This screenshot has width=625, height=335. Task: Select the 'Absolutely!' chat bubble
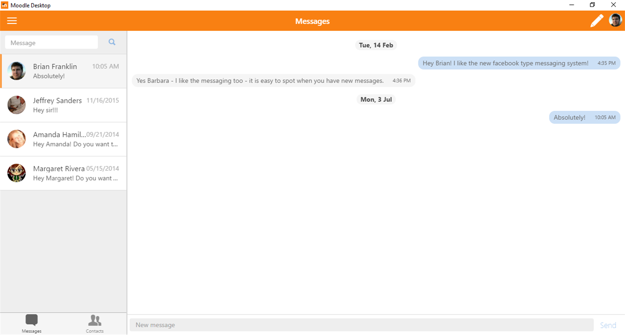pyautogui.click(x=585, y=117)
